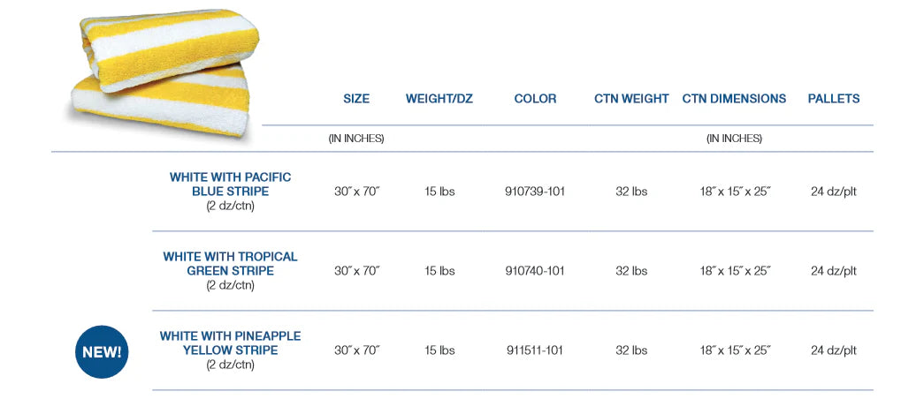Click the (IN INCHES) note under SIZE
Screen dimensions: 924x414
coord(356,139)
